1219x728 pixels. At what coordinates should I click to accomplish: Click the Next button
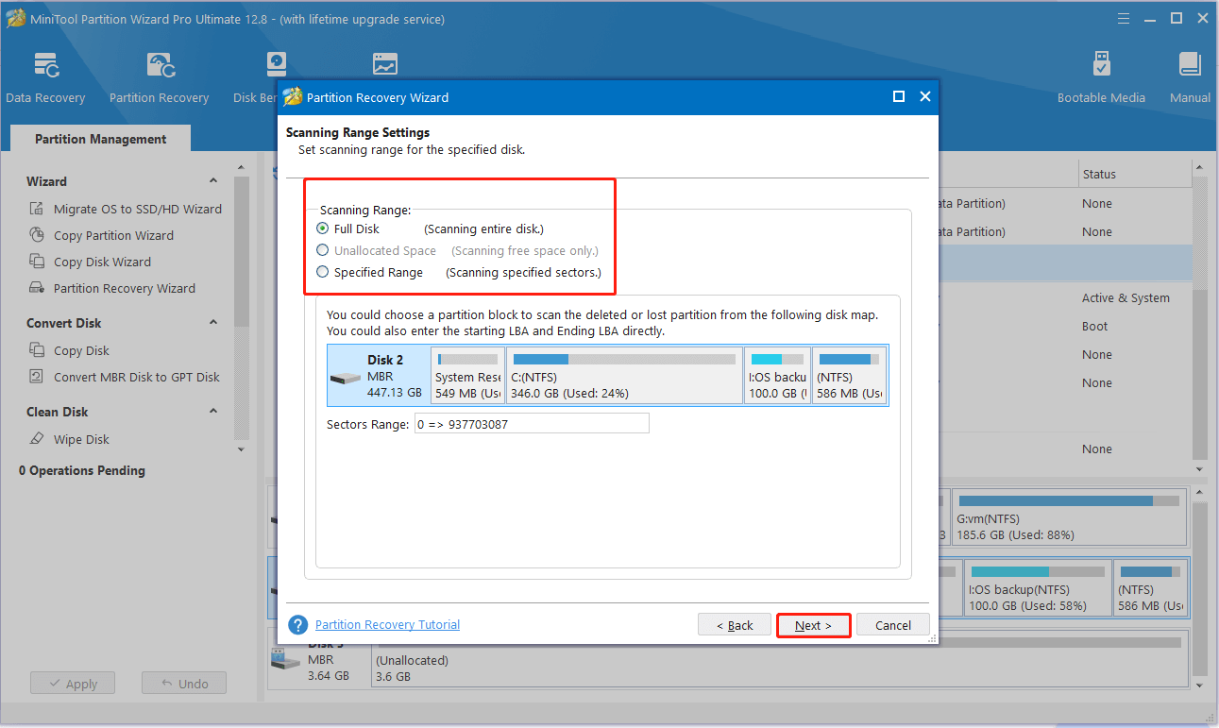(x=813, y=625)
